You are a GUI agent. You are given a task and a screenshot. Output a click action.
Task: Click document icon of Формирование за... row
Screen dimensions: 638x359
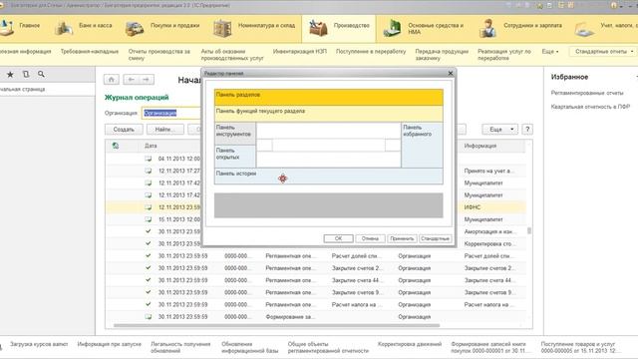click(149, 317)
